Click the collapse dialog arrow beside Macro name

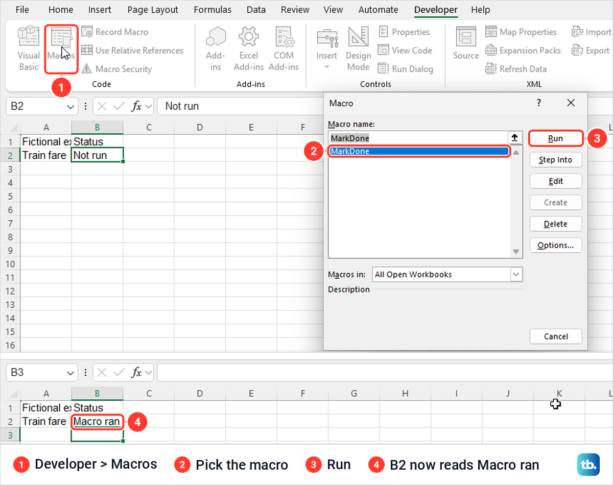coord(514,138)
